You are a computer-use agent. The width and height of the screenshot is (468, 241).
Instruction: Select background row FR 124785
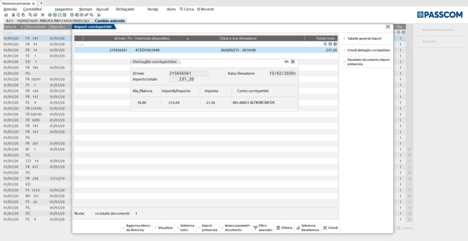[37, 108]
